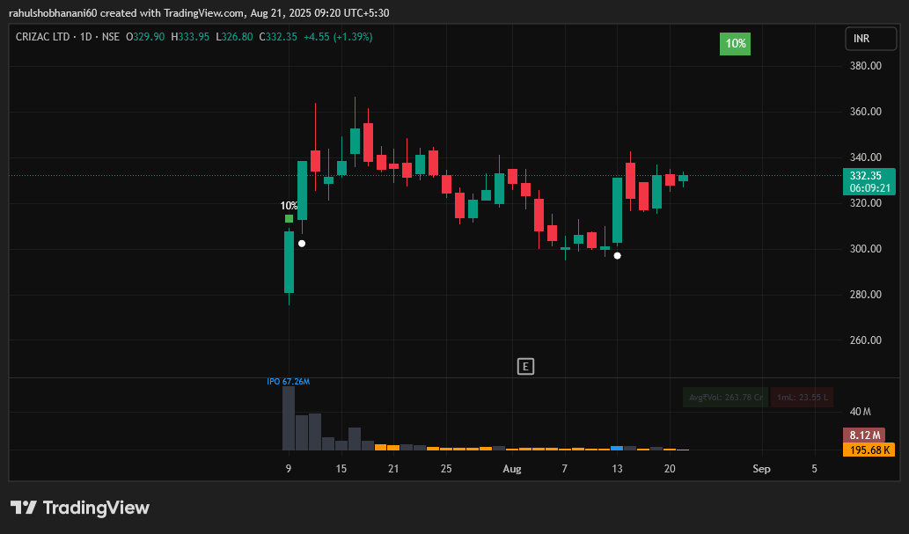The height and width of the screenshot is (534, 909).
Task: Click the 8.12 M volume tag
Action: tap(864, 435)
